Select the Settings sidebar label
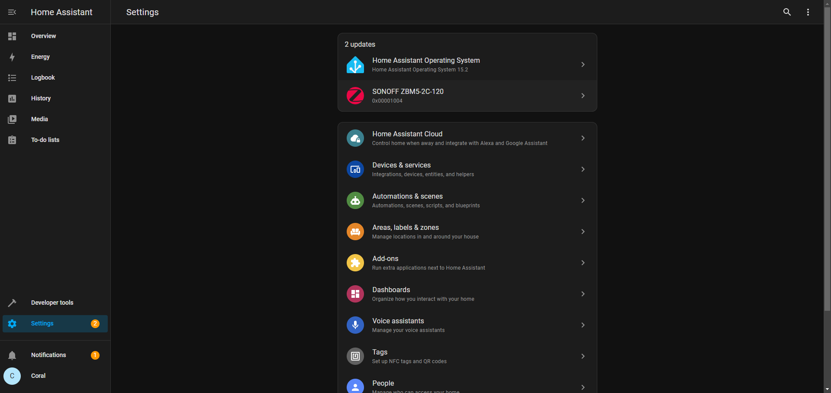Screen dimensions: 831x393 tap(42, 323)
